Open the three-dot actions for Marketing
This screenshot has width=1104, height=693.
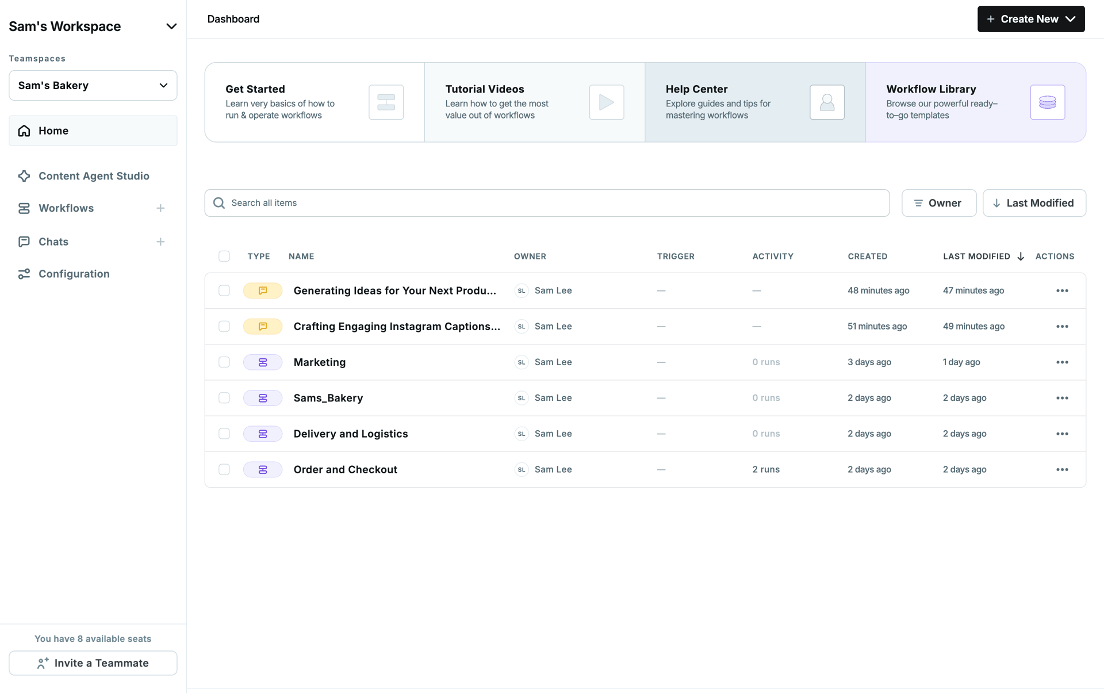click(1061, 362)
